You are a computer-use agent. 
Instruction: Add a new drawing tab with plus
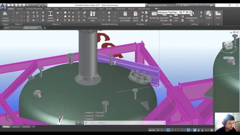pos(45,28)
